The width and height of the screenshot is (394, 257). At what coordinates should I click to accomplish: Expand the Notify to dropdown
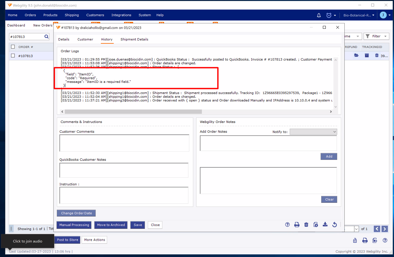point(313,132)
